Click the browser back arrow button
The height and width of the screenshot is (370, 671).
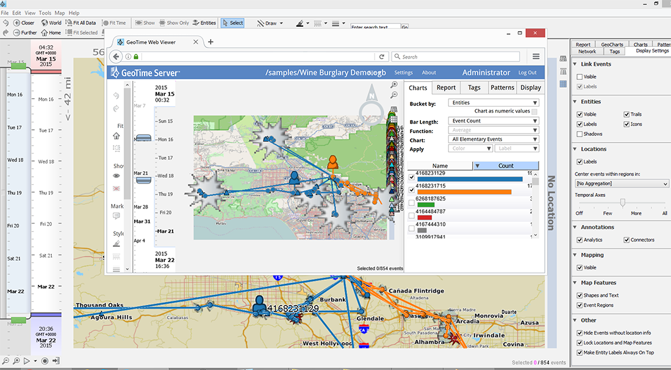(x=115, y=57)
